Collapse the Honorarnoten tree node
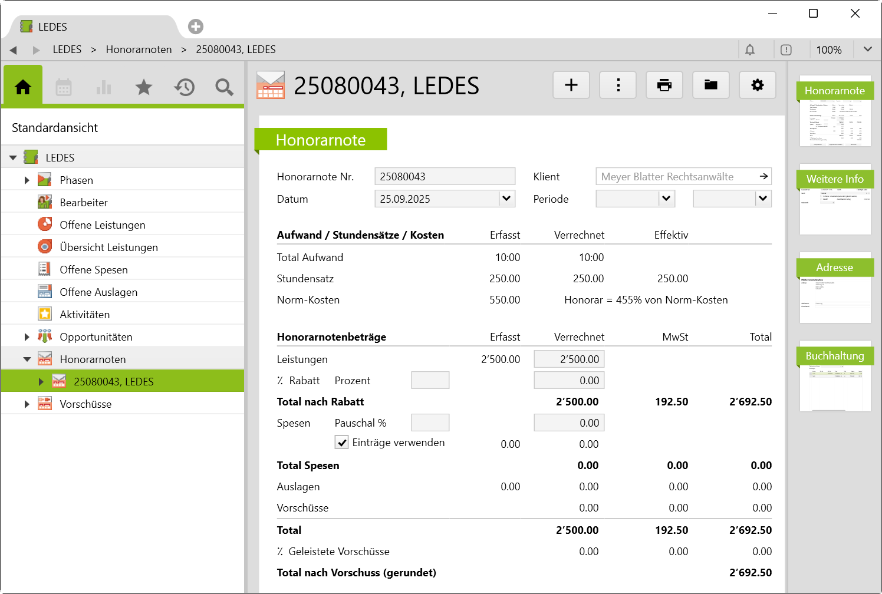 [x=27, y=359]
